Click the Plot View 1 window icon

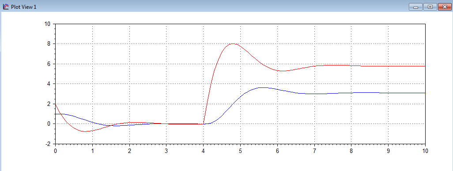tap(5, 7)
